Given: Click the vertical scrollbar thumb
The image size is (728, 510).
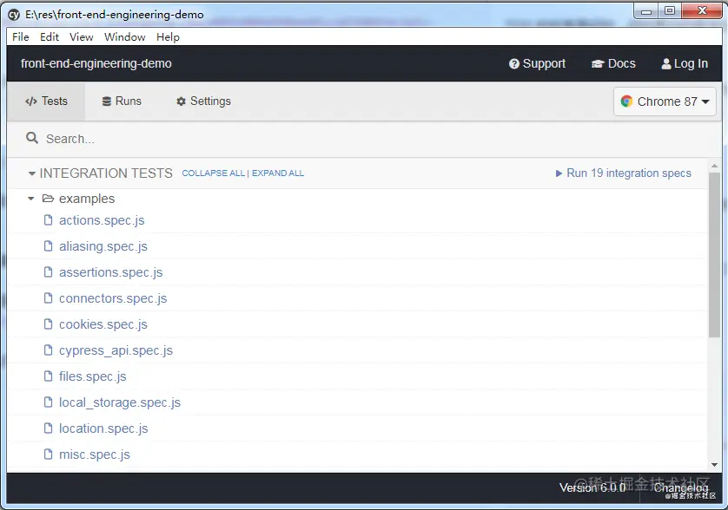Looking at the screenshot, I should [x=714, y=256].
